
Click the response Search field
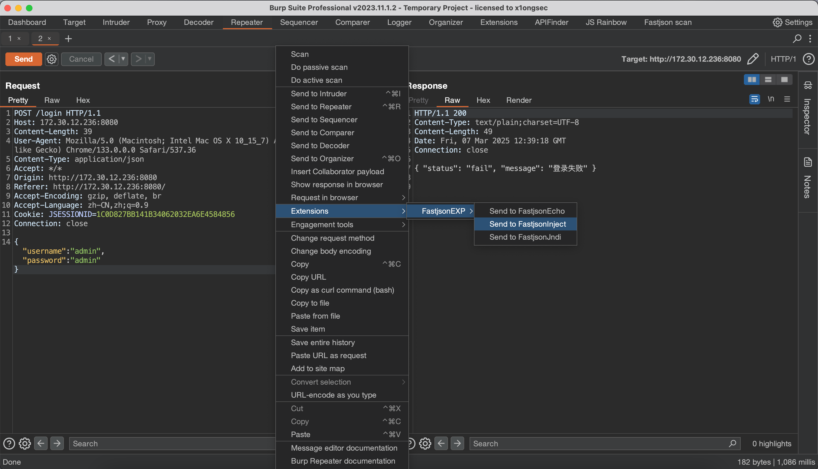point(599,444)
